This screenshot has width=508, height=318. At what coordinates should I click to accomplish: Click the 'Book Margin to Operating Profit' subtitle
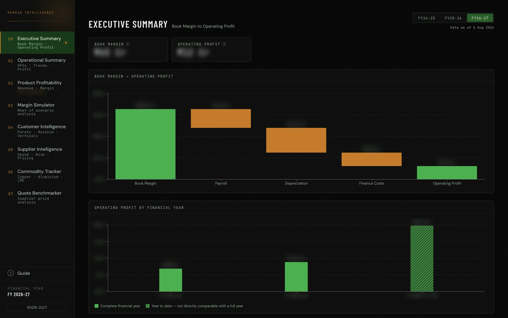point(203,26)
